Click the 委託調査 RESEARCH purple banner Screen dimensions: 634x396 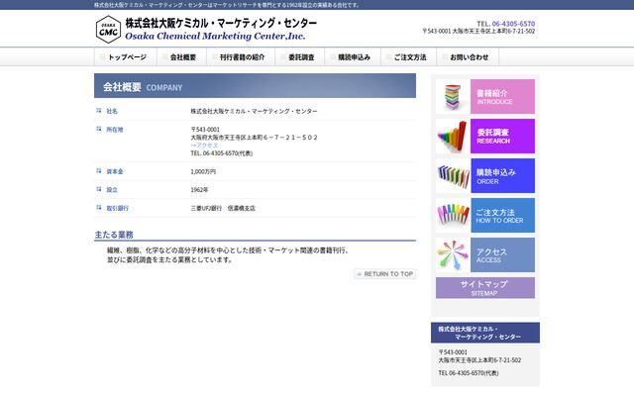point(502,137)
